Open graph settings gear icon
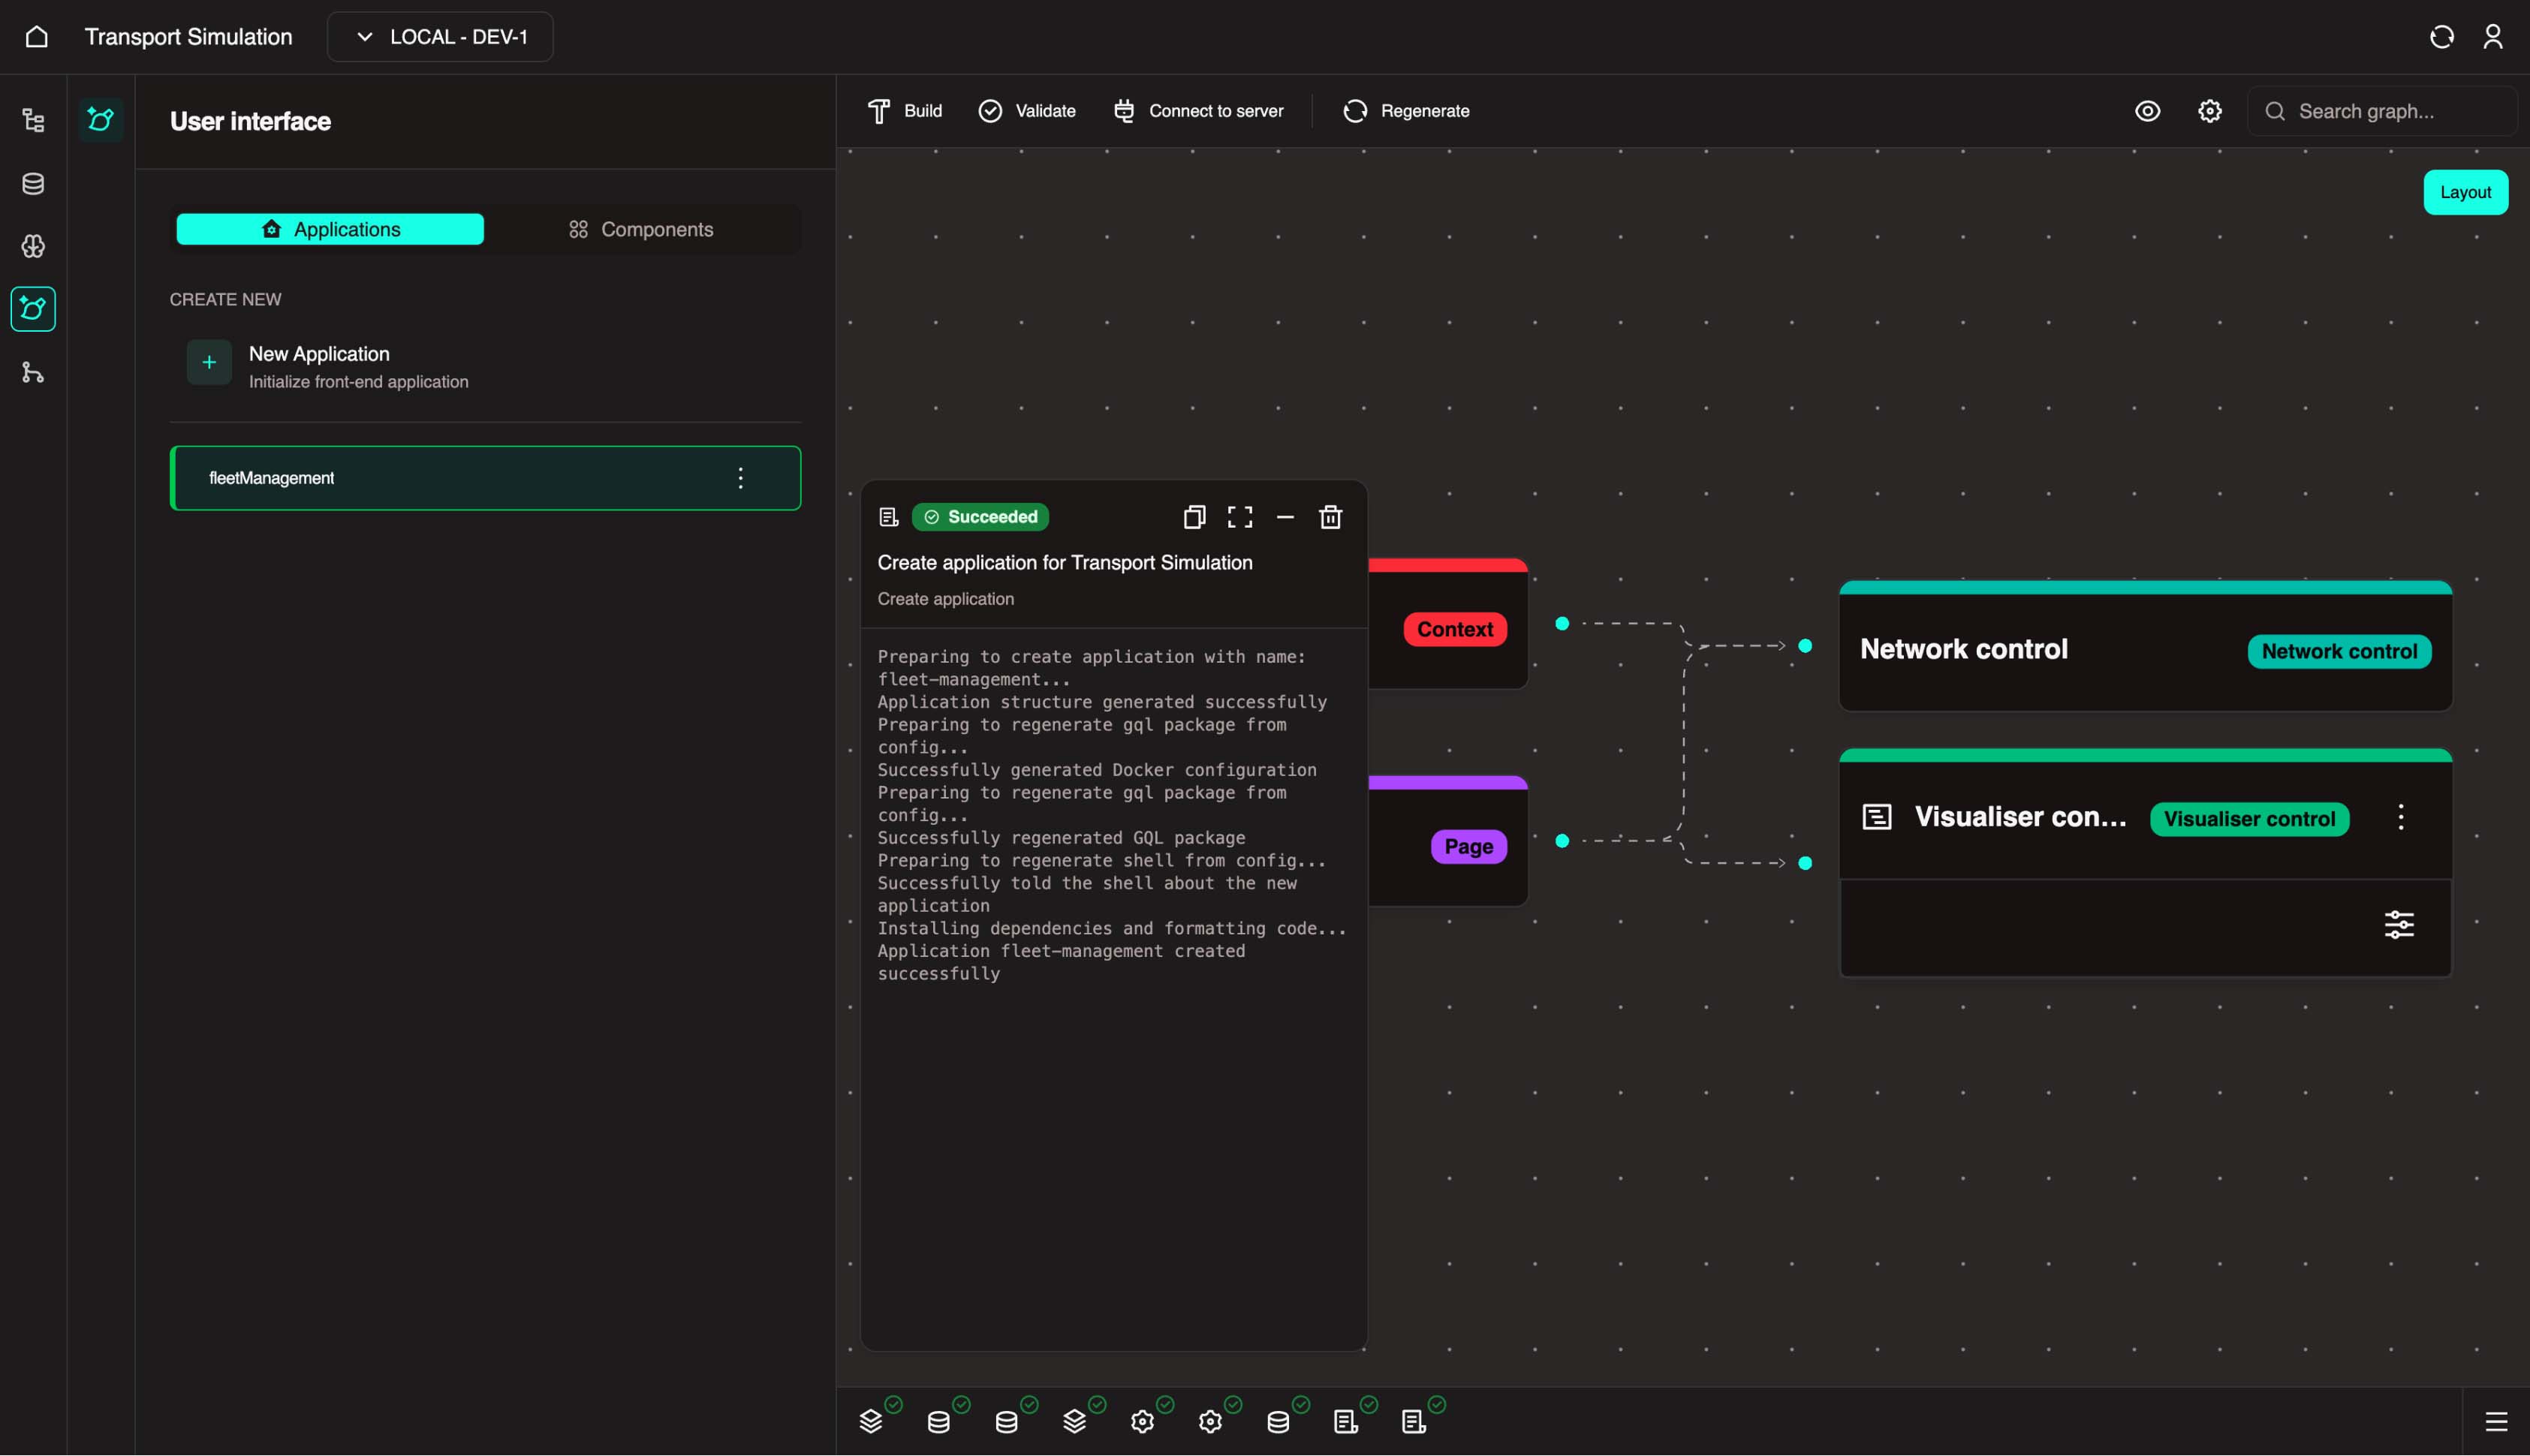2530x1456 pixels. pos(2209,111)
